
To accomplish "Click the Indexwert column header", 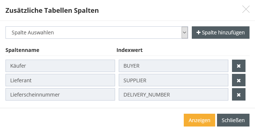I will (130, 50).
